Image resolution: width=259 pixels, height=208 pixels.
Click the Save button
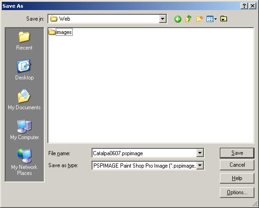(237, 153)
